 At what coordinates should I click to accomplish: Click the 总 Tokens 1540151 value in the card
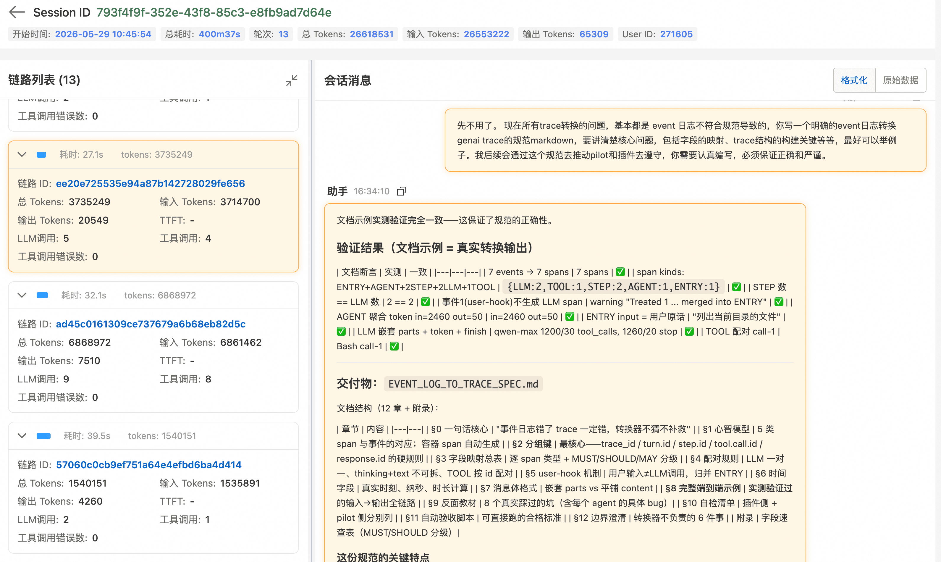(88, 483)
